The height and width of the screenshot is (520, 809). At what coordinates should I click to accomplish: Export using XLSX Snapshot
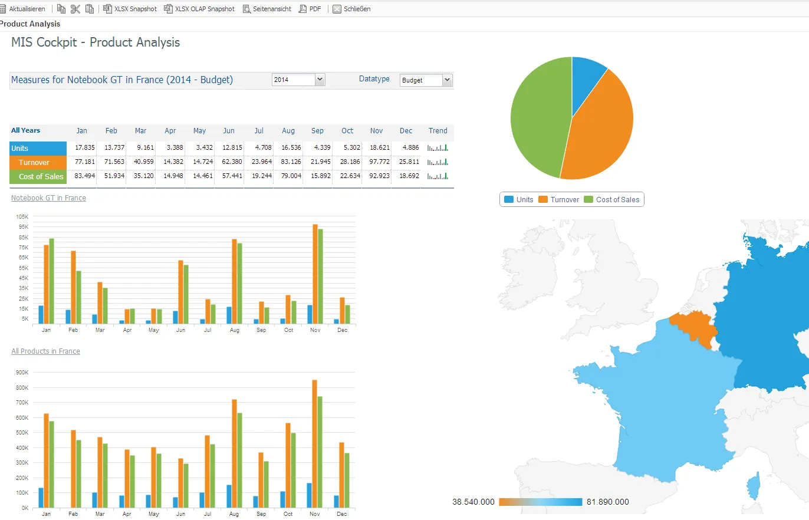tap(130, 9)
